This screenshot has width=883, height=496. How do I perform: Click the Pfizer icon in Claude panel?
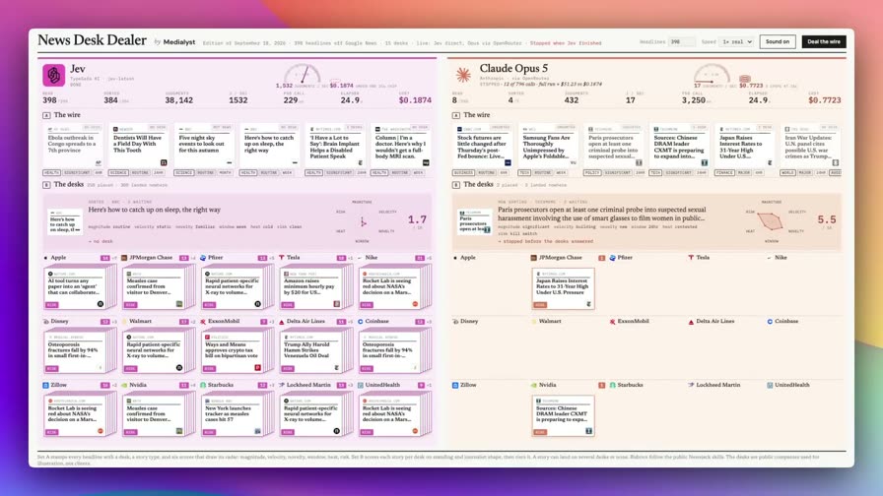[613, 258]
